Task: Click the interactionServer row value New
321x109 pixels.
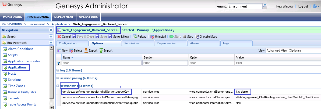Action: click(x=238, y=103)
